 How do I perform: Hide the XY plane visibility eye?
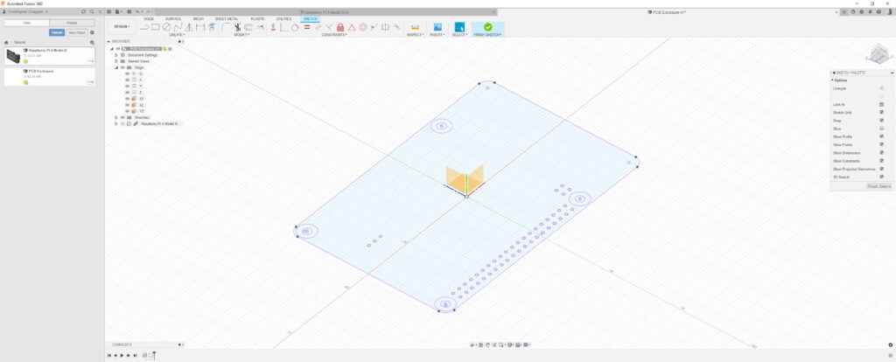(x=128, y=99)
